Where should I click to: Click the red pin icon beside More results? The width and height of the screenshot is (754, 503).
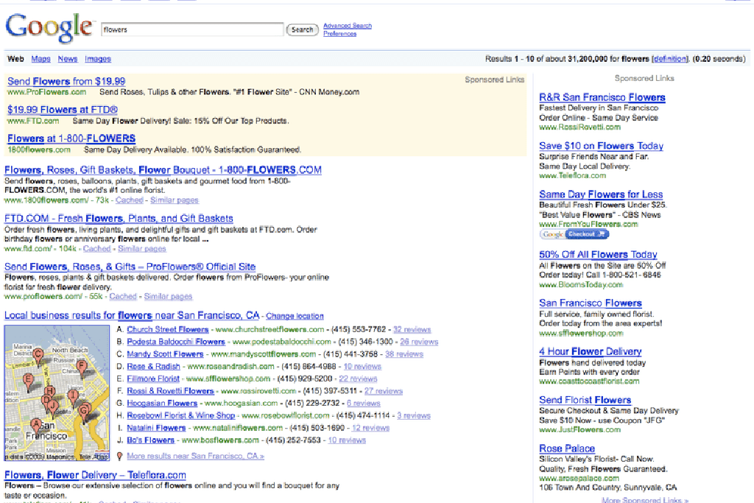point(120,457)
